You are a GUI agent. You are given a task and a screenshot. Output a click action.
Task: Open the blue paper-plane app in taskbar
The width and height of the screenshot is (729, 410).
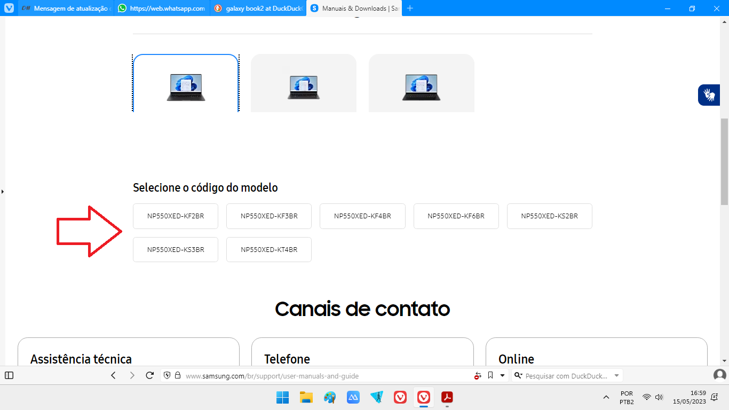377,397
